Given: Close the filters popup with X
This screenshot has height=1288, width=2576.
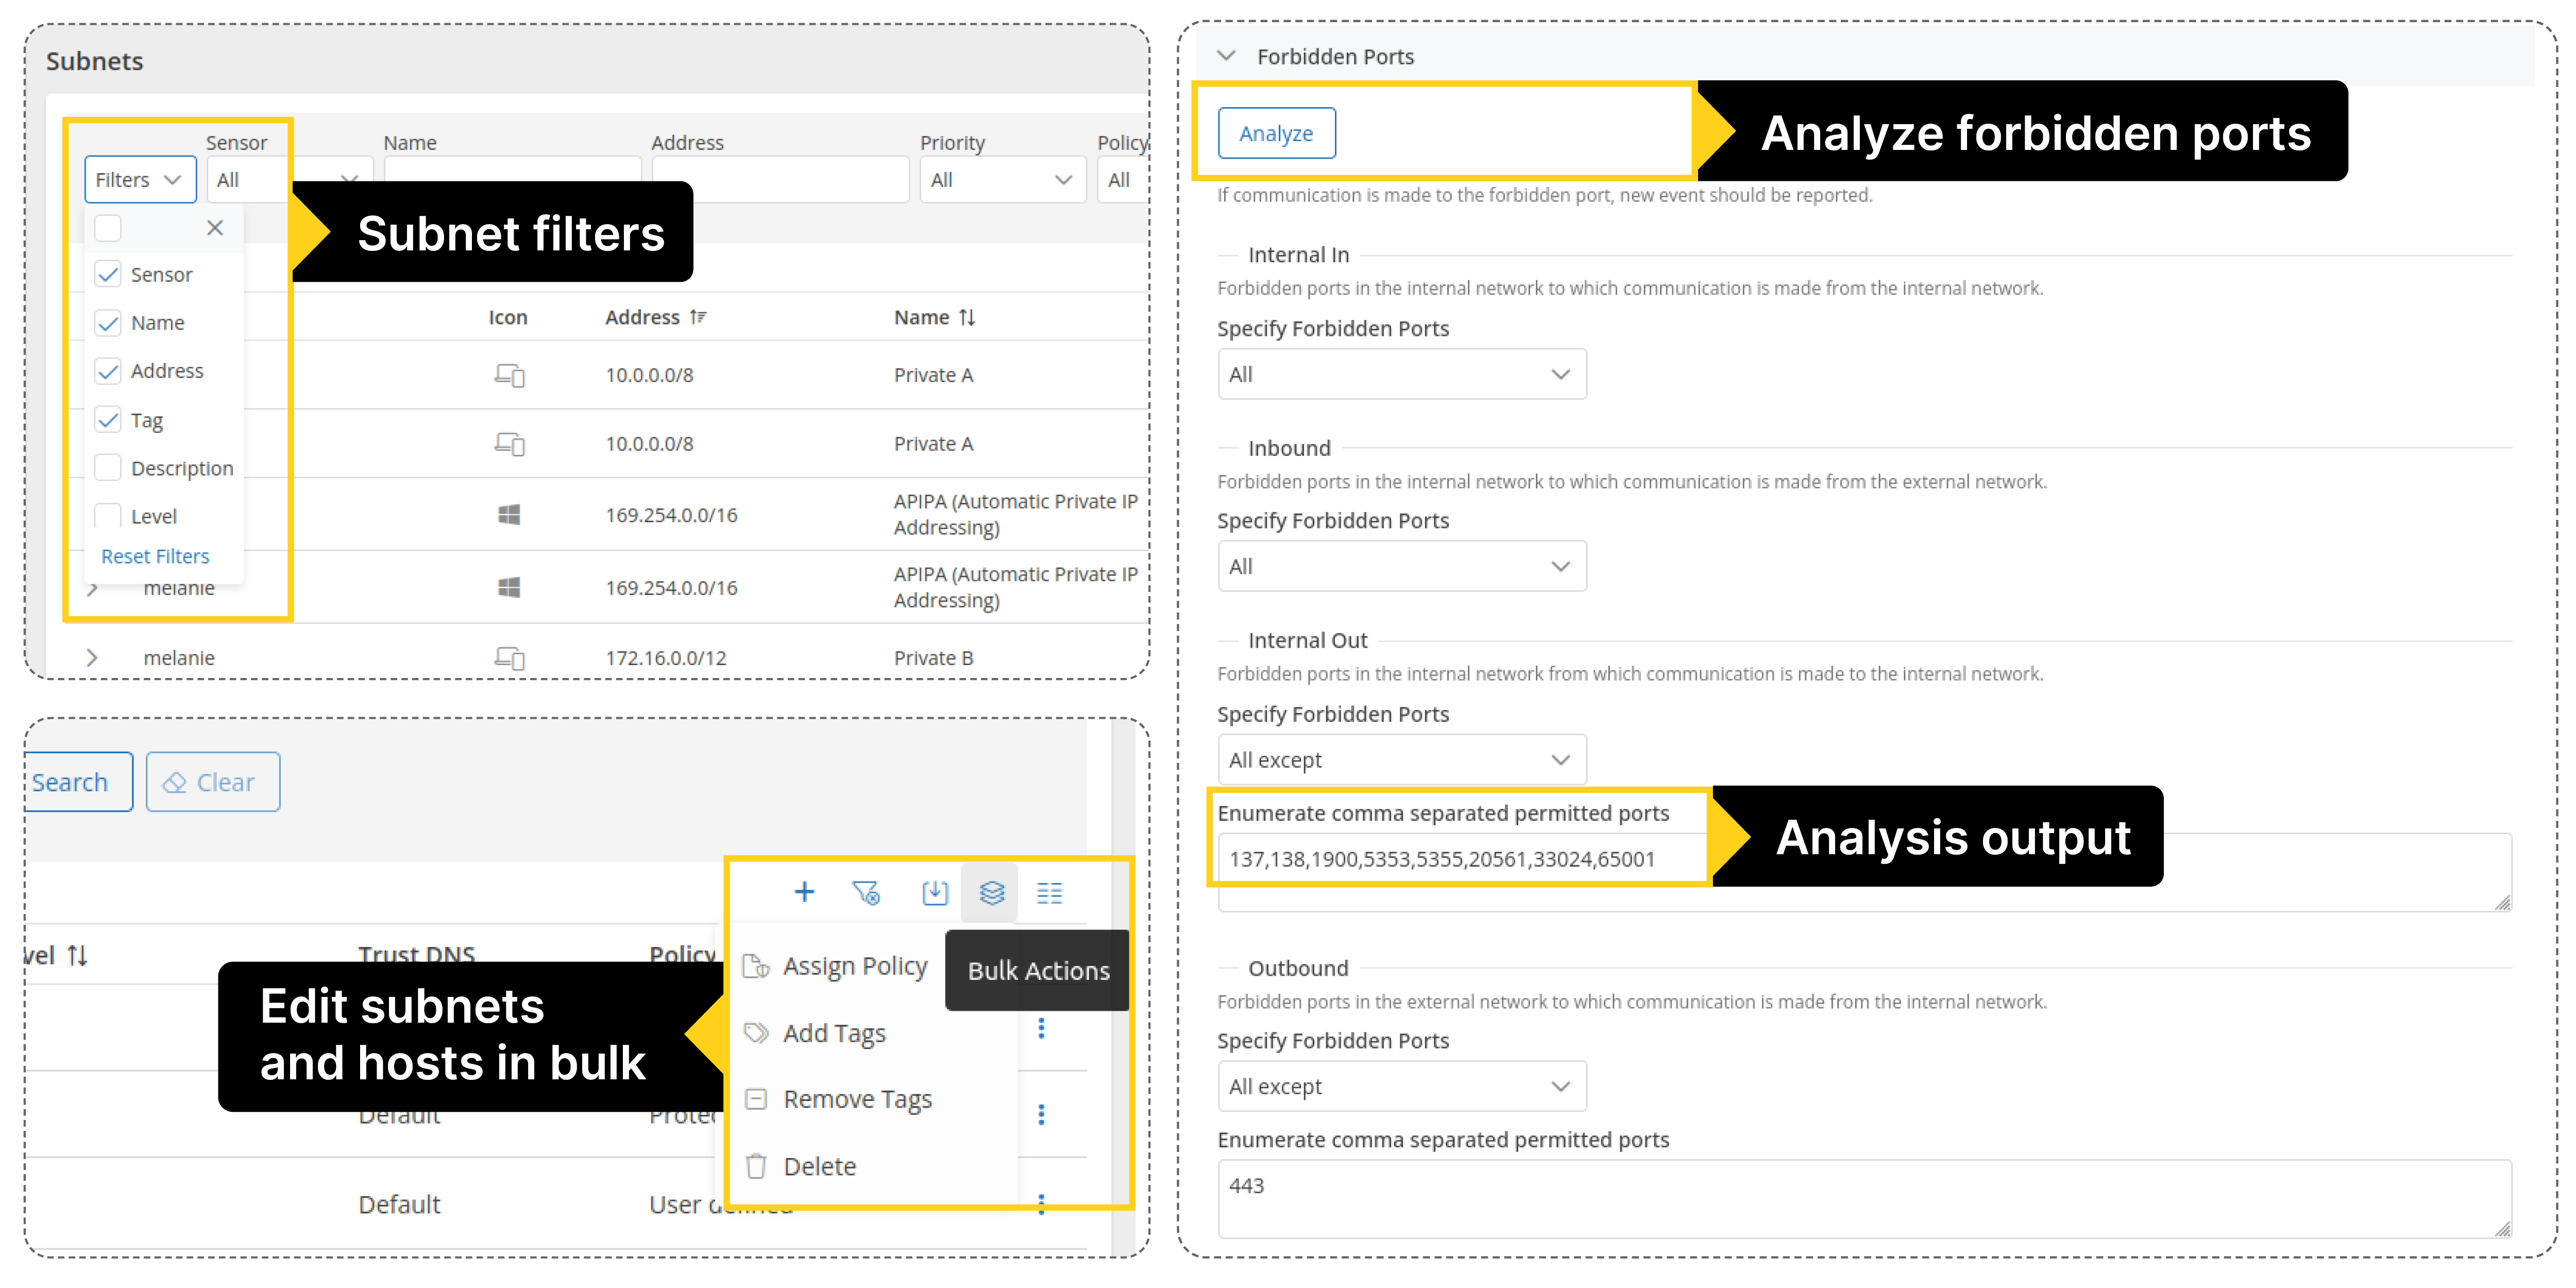Looking at the screenshot, I should coord(215,228).
